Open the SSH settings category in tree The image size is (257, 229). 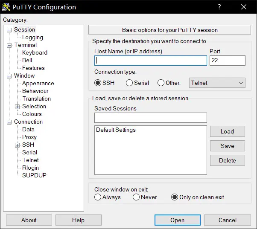pyautogui.click(x=28, y=145)
